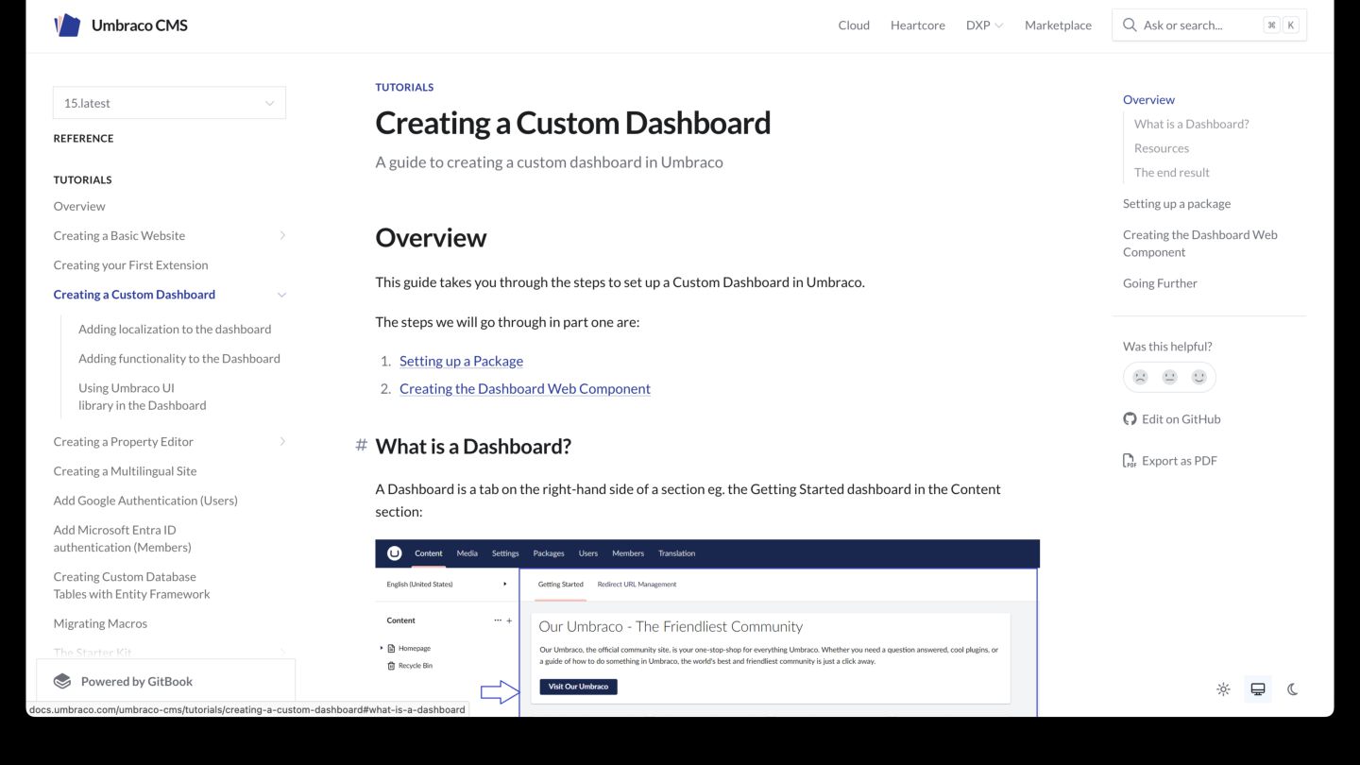Expand Creating a Property Editor chevron
The height and width of the screenshot is (765, 1360).
pyautogui.click(x=282, y=441)
